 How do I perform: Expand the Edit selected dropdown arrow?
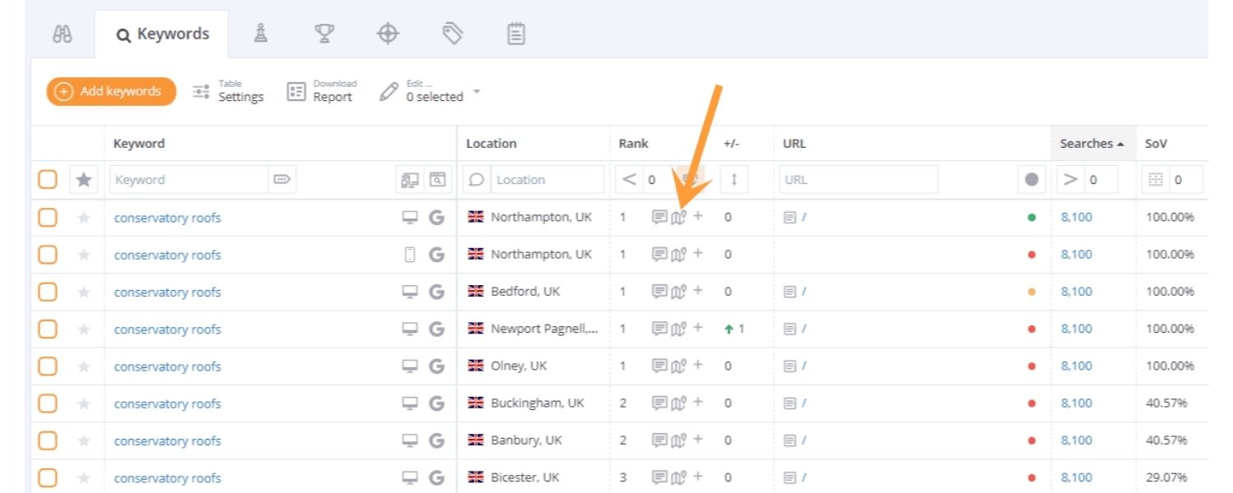(x=477, y=91)
